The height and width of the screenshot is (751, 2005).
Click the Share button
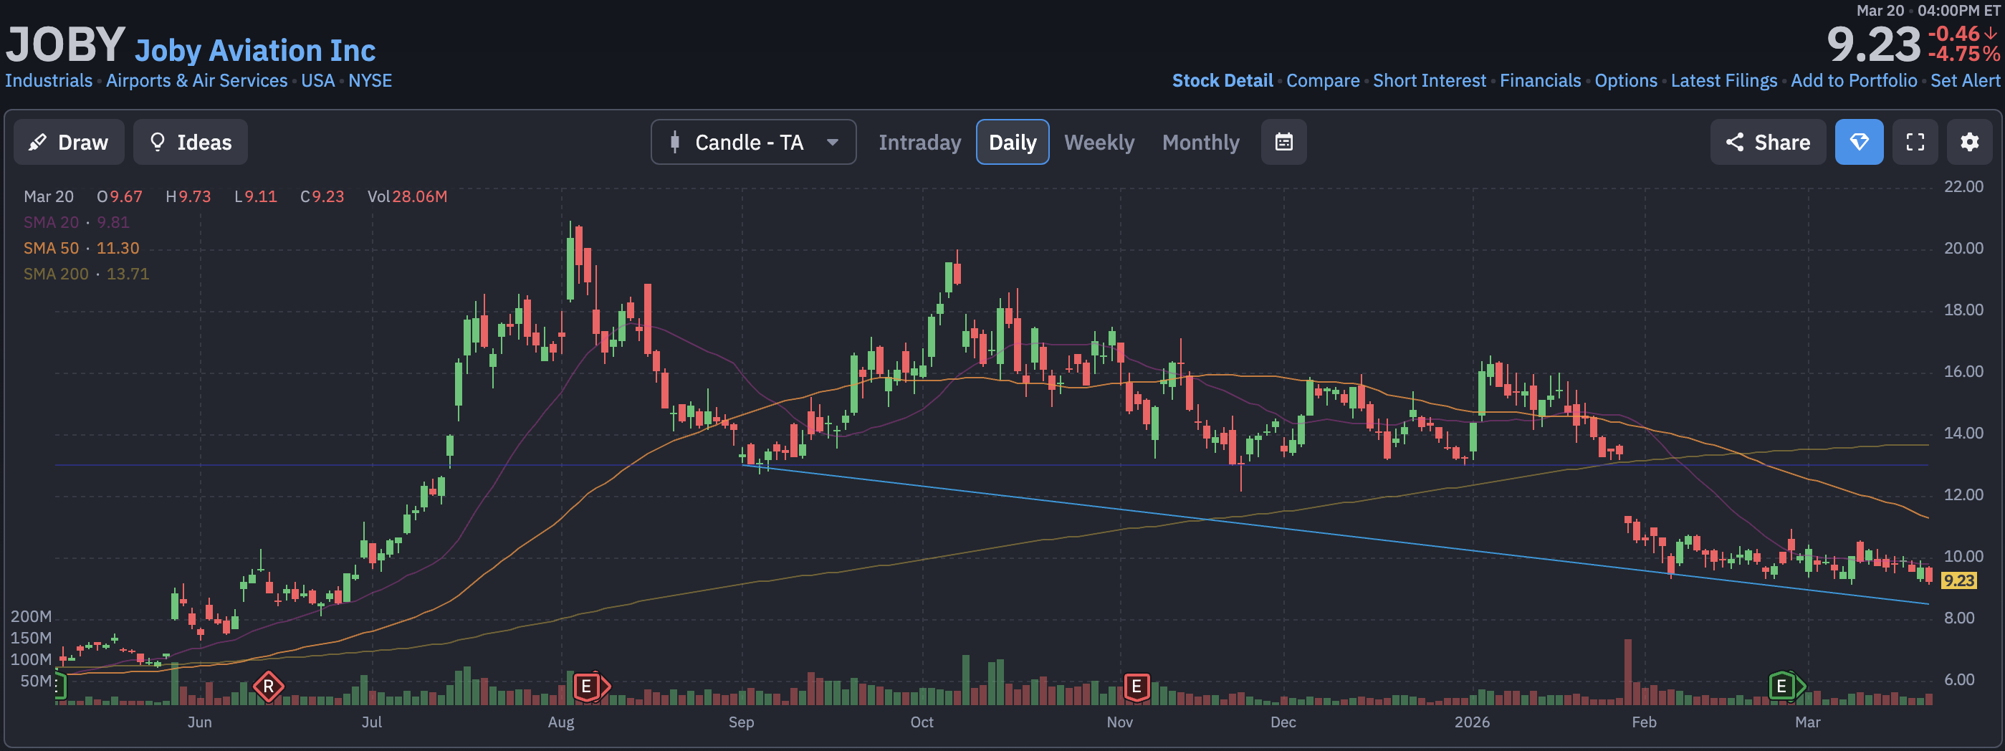click(1767, 142)
